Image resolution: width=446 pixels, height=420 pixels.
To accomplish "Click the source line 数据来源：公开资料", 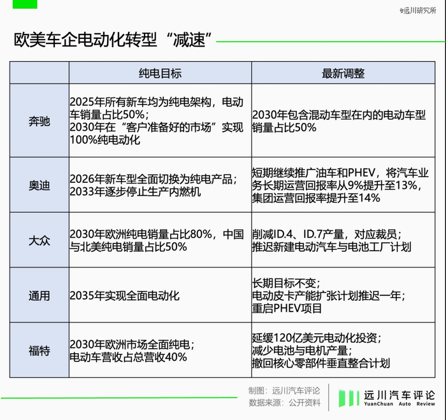I will (284, 403).
